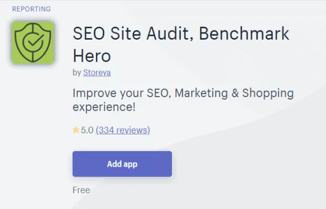The height and width of the screenshot is (209, 326).
Task: Click the number 334 in the review count
Action: pos(106,130)
